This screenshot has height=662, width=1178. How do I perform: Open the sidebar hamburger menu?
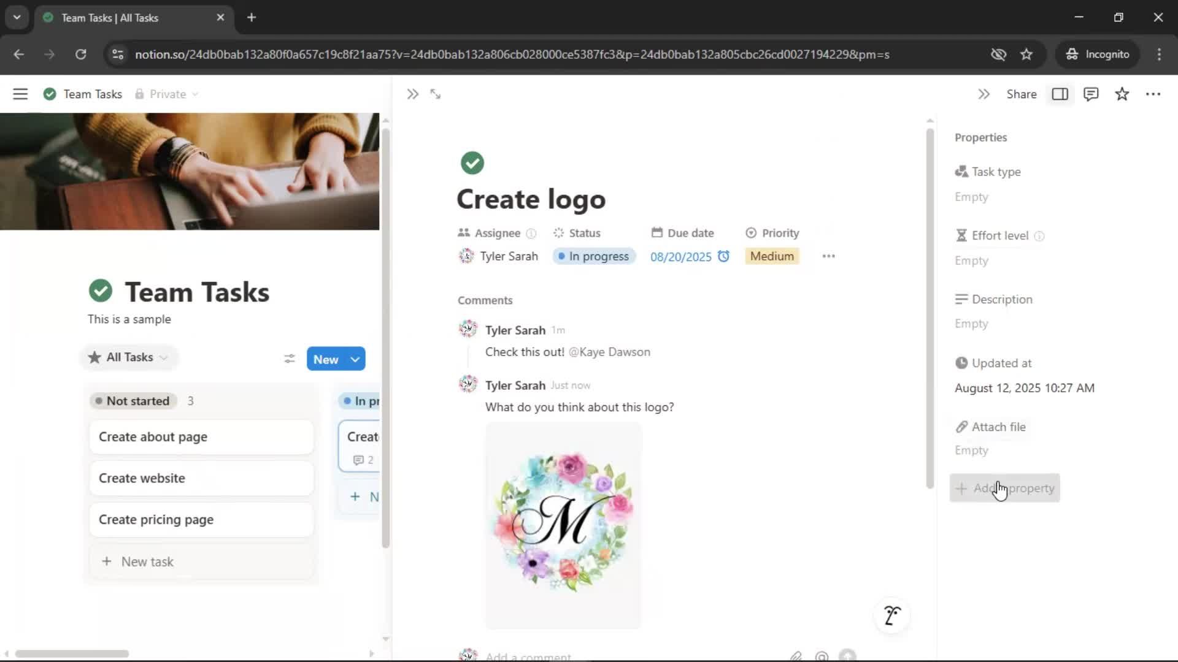click(x=20, y=94)
